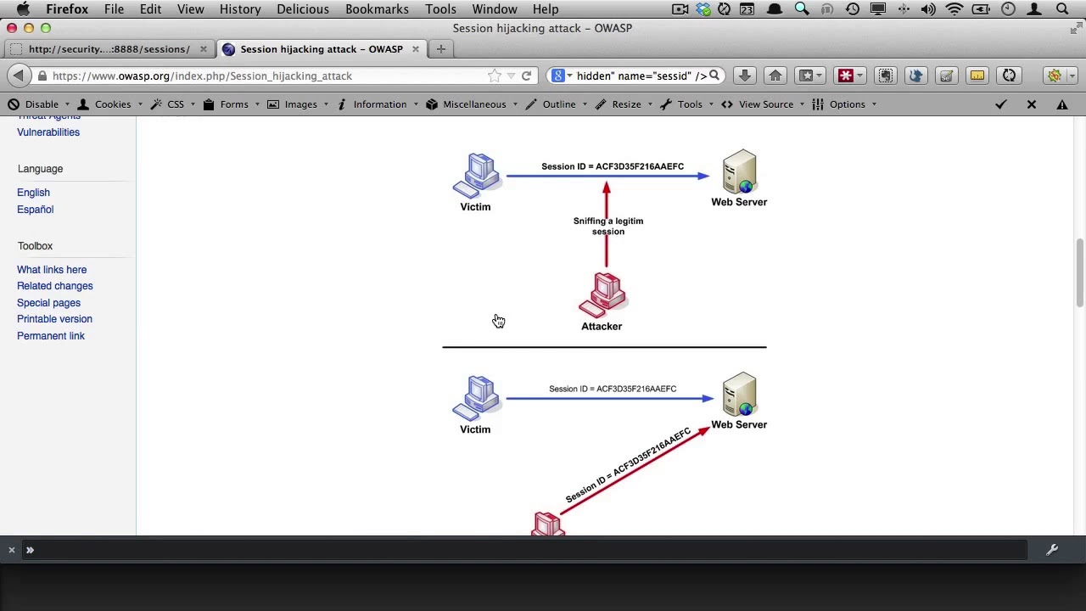Click the Evernote elephant clipper icon

[885, 76]
